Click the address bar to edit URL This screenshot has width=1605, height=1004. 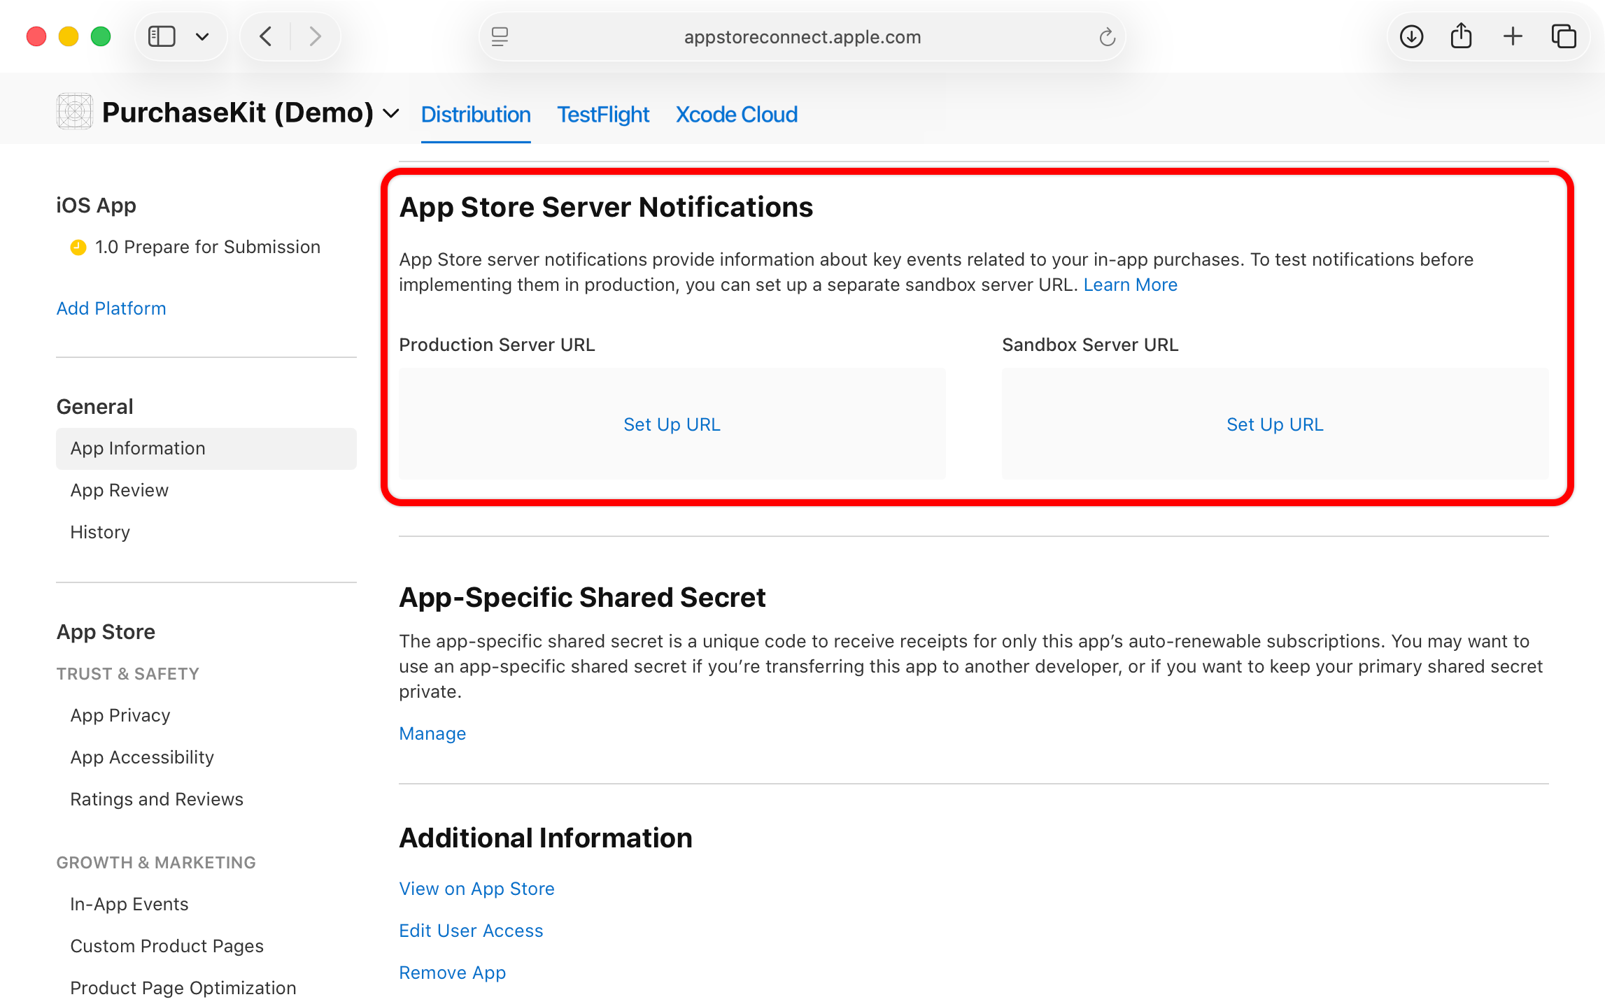802,36
